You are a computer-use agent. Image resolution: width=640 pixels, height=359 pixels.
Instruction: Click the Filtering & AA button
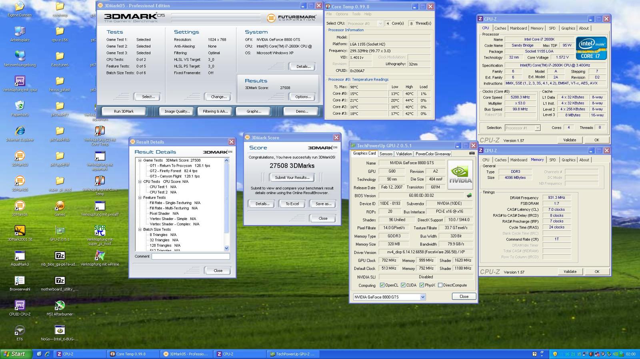pyautogui.click(x=215, y=111)
